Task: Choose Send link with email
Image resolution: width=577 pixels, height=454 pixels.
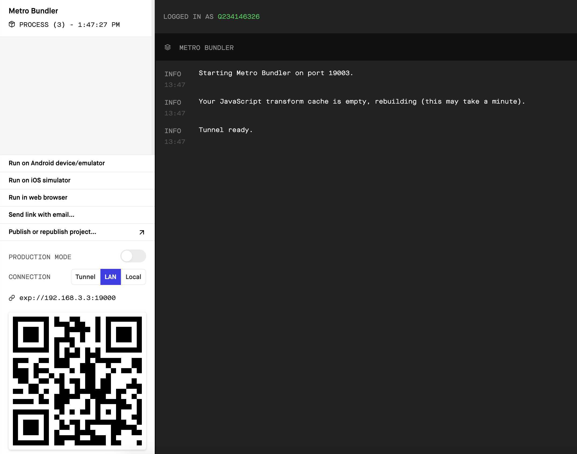Action: coord(41,215)
